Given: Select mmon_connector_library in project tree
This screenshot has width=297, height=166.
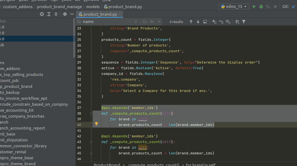Looking at the screenshot, I should coord(23,146).
